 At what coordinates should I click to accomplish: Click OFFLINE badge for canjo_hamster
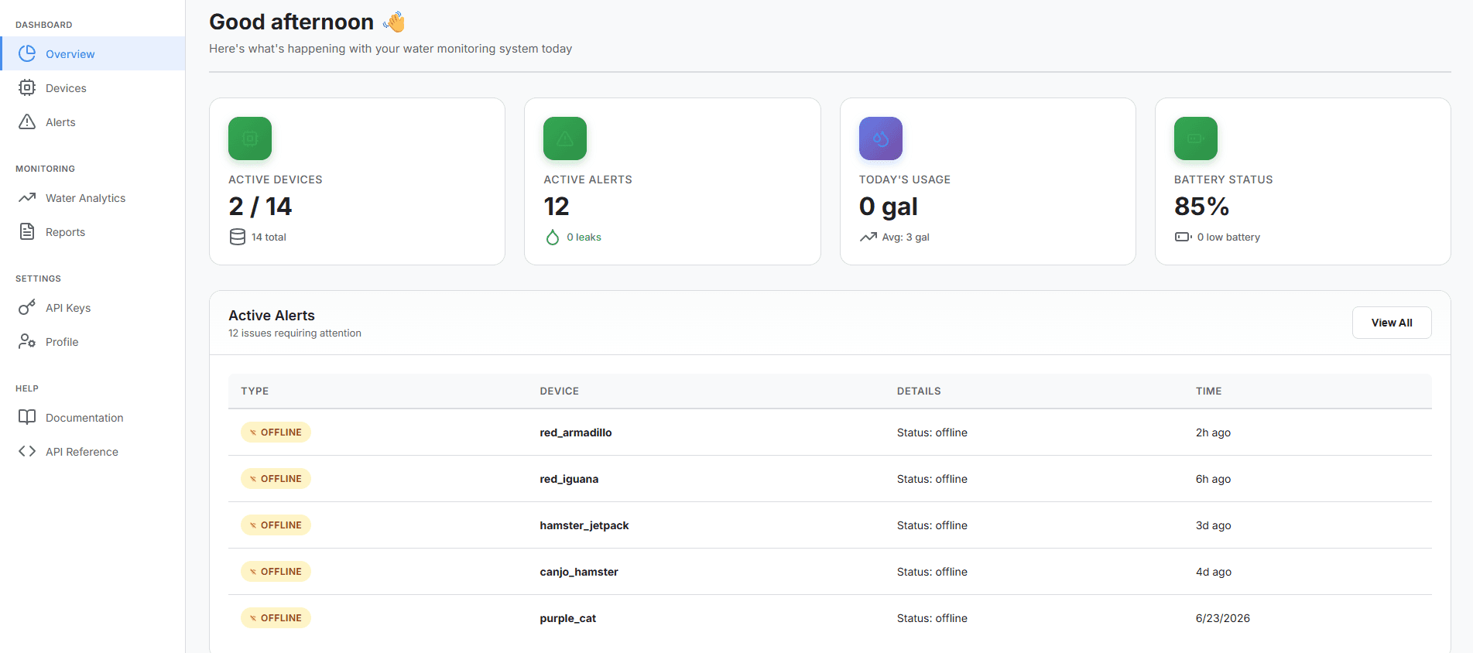(276, 571)
